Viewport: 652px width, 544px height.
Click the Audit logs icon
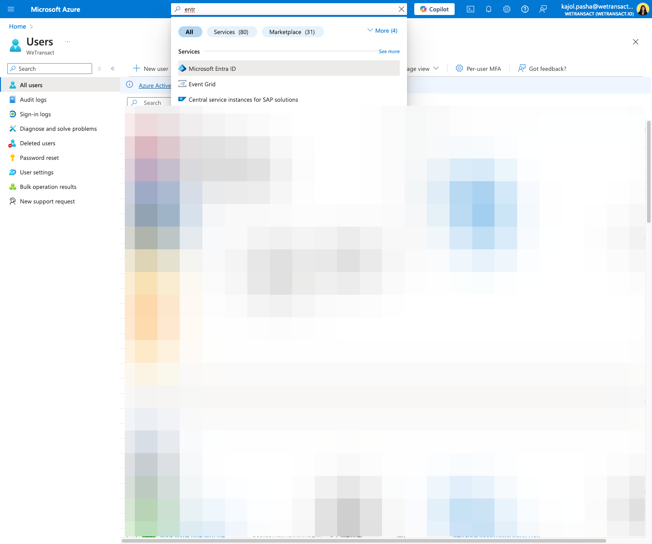tap(13, 99)
